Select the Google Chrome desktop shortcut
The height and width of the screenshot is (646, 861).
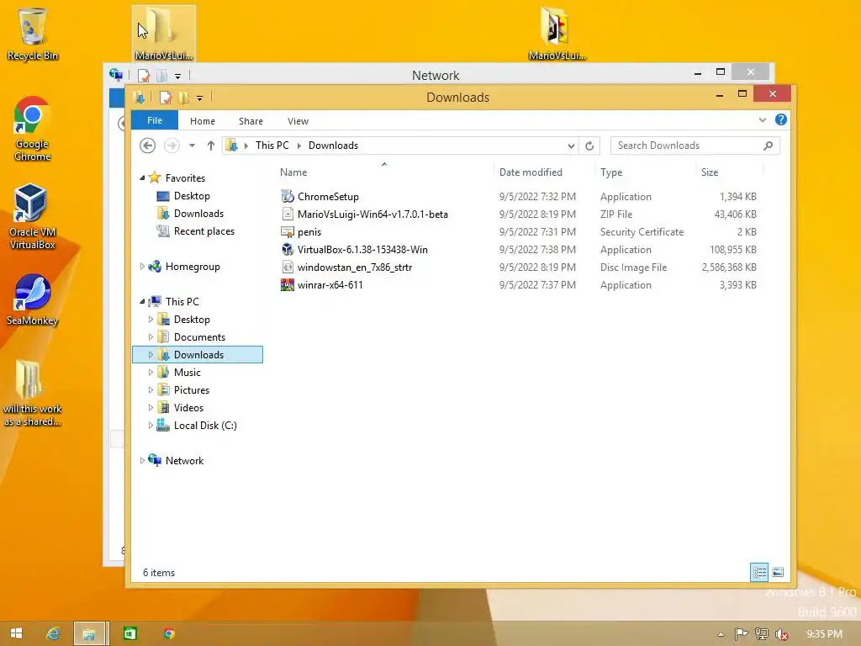coord(33,129)
